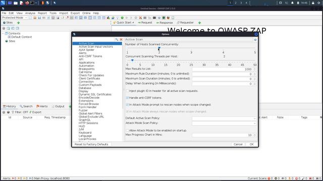Image resolution: width=323 pixels, height=181 pixels.
Task: Click the Options search input field
Action: (x=93, y=39)
